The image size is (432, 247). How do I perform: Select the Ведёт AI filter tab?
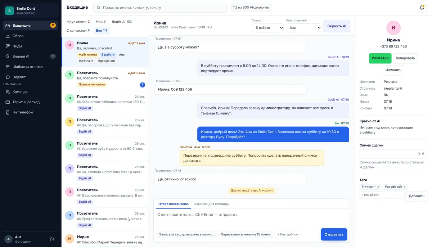[122, 22]
